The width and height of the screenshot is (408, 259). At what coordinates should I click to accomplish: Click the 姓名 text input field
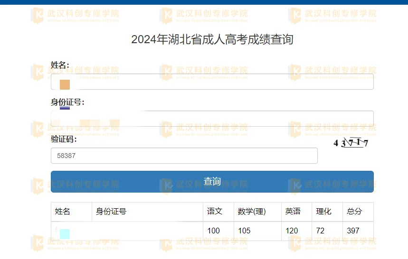coord(212,82)
